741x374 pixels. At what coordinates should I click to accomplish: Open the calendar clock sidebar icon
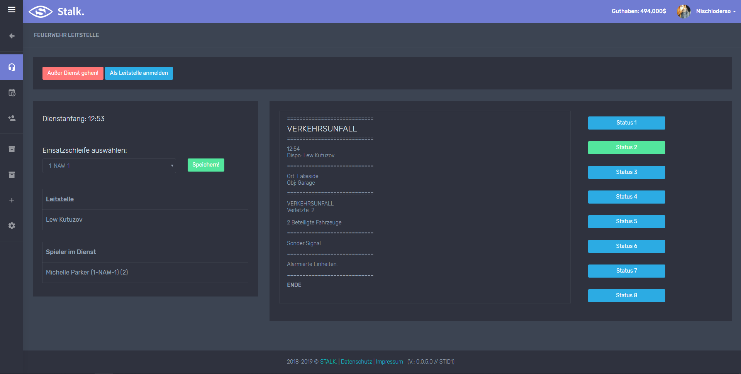point(12,93)
